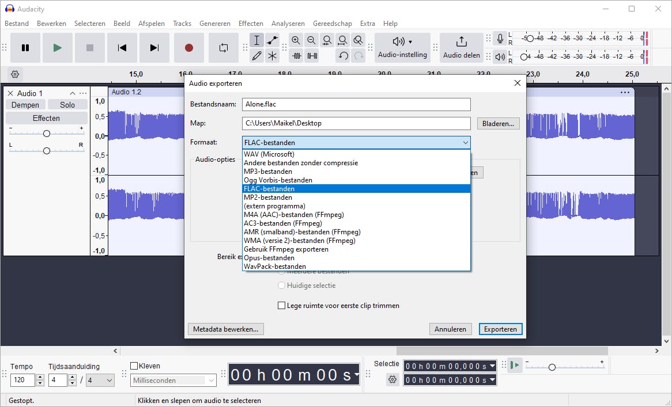The image size is (672, 407).
Task: Fit project to width zoom icon
Action: [x=342, y=40]
